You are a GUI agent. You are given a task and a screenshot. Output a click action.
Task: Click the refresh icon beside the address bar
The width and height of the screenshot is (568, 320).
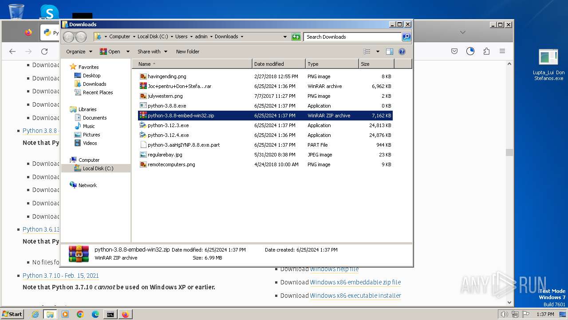296,37
